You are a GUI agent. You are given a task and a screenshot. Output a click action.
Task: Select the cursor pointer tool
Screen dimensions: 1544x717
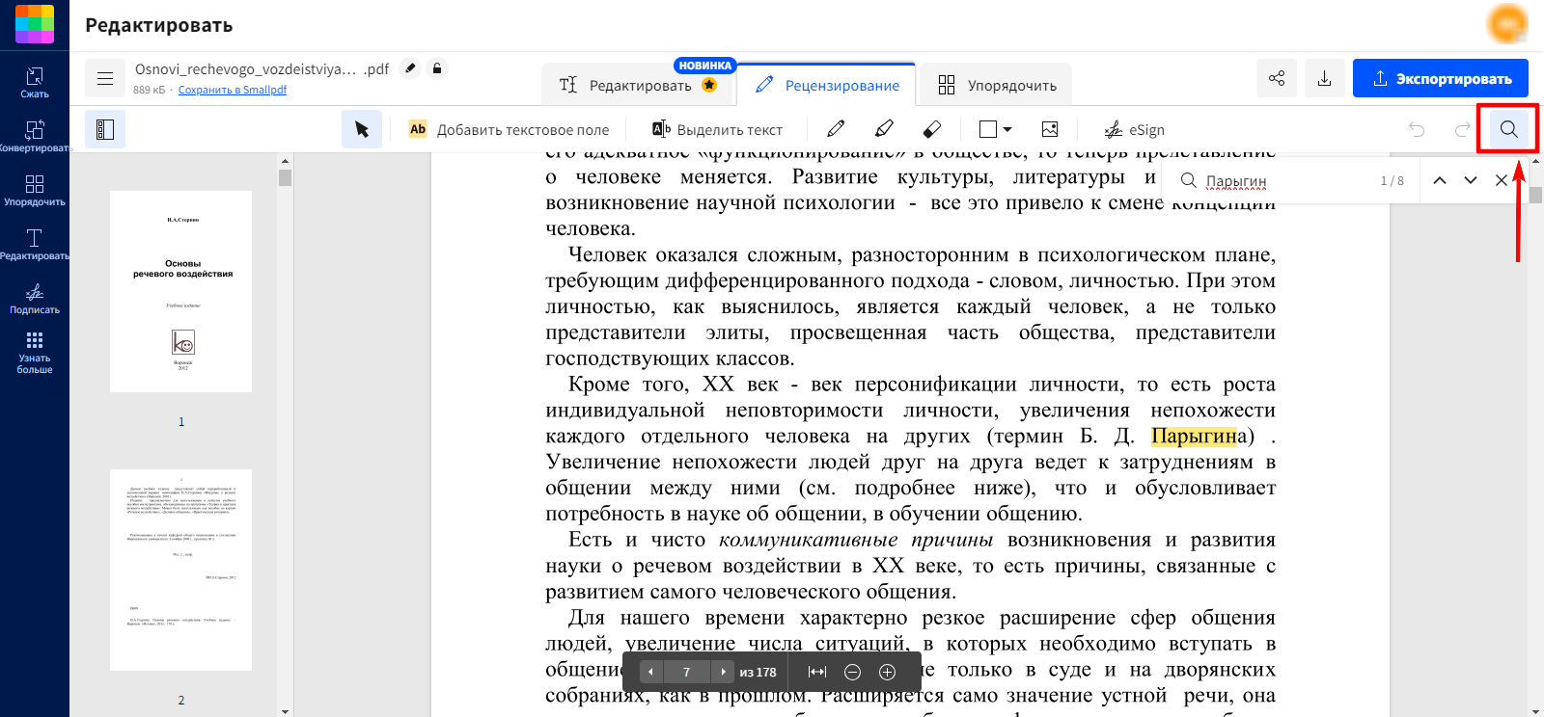(x=362, y=129)
